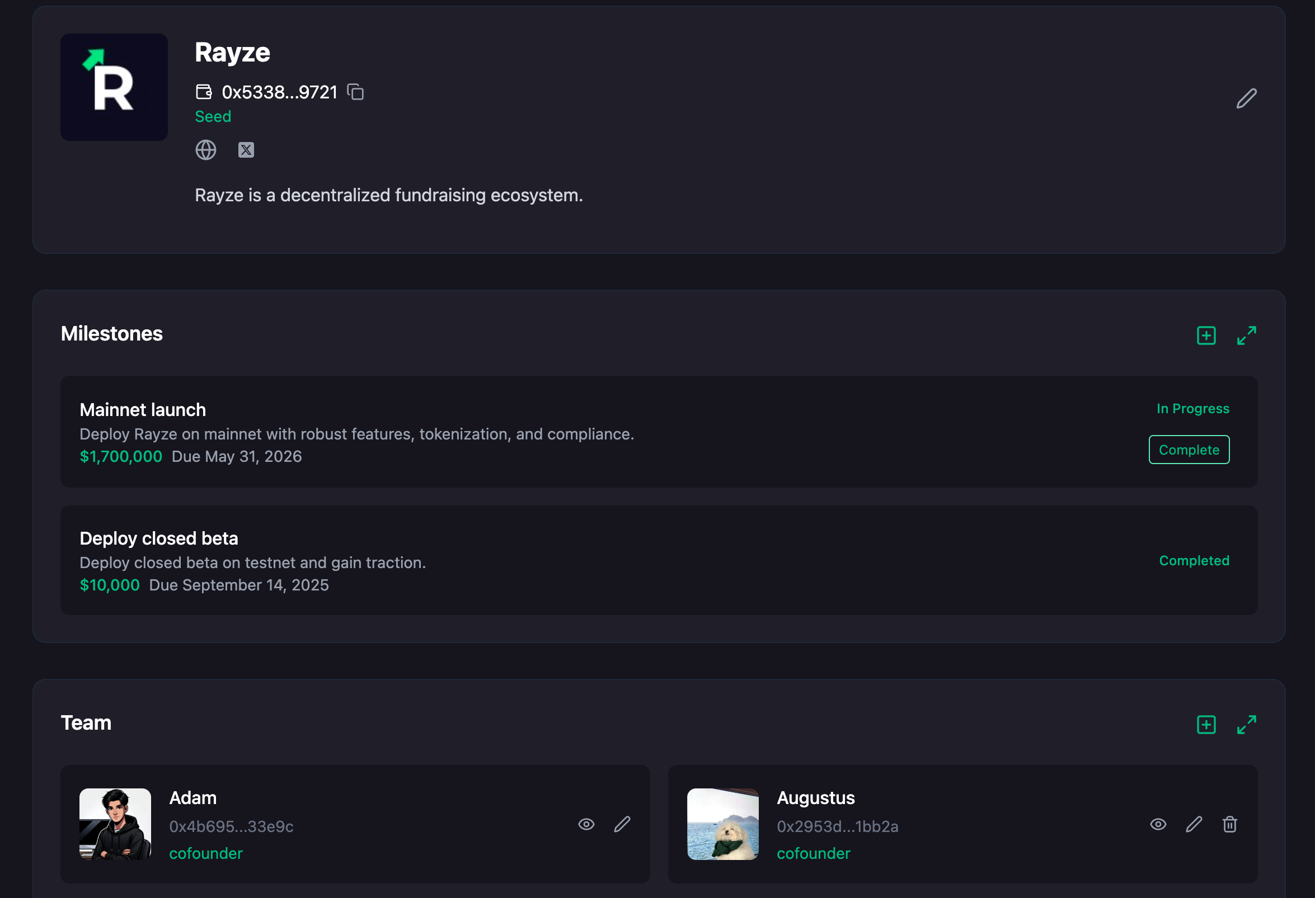Add a new team member
Image resolution: width=1315 pixels, height=898 pixels.
[x=1206, y=725]
